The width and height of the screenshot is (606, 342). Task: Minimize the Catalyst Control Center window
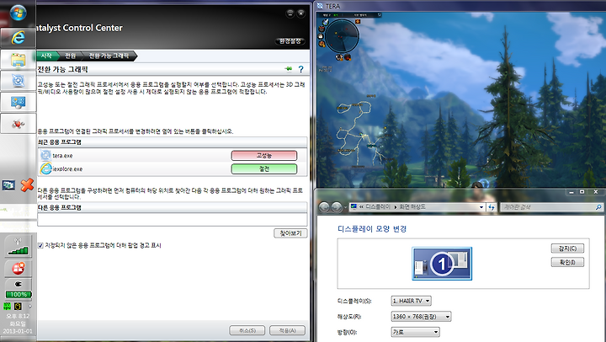pos(290,13)
